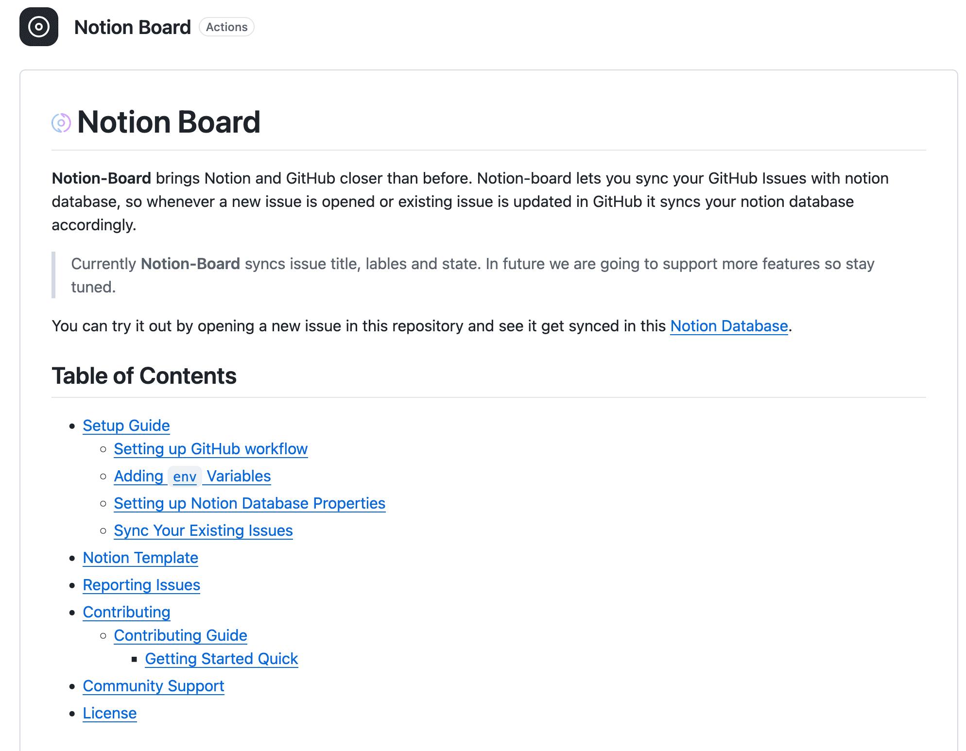The height and width of the screenshot is (751, 966).
Task: Open the Notion Database link
Action: coord(729,326)
